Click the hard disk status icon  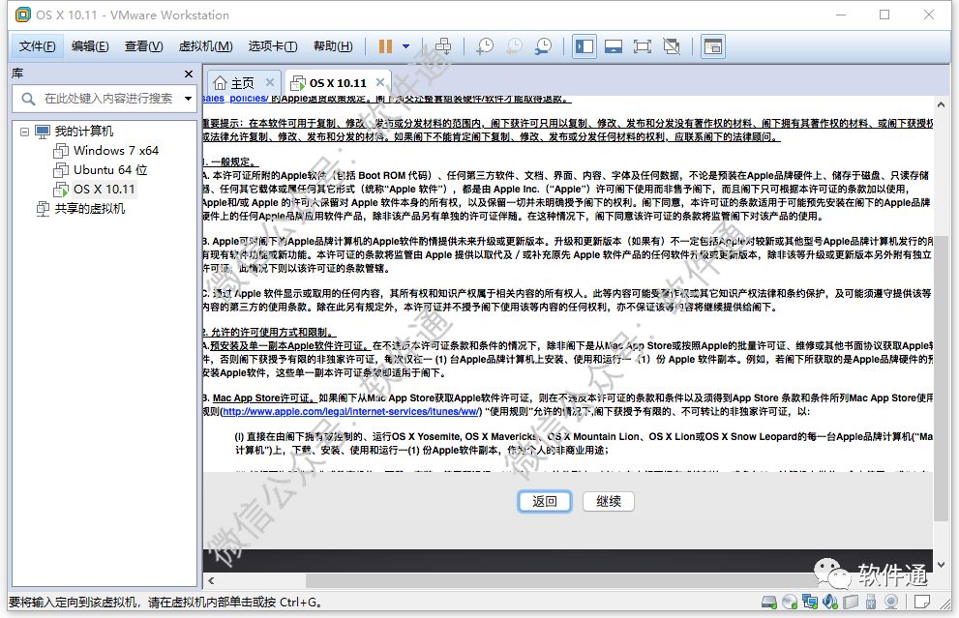click(768, 603)
